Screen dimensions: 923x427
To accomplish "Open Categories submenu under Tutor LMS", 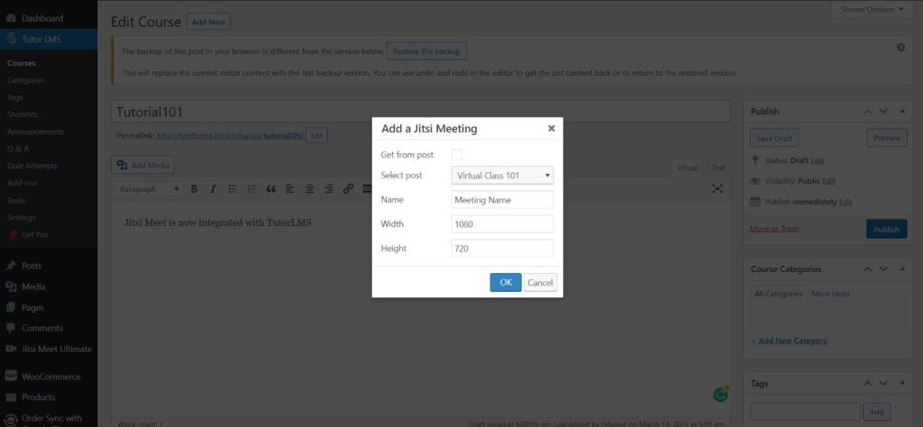I will (x=25, y=80).
